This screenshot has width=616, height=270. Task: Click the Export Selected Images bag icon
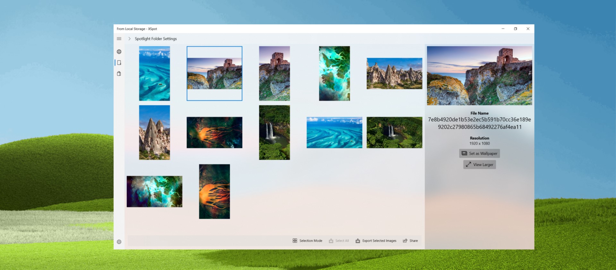[x=358, y=241]
